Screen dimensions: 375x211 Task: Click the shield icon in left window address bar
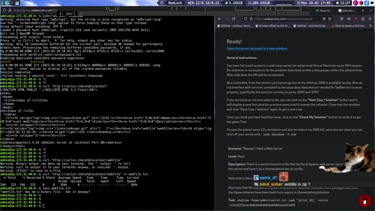(4, 10)
